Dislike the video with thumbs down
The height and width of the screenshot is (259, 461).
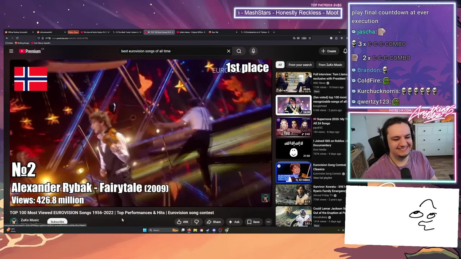pos(196,222)
